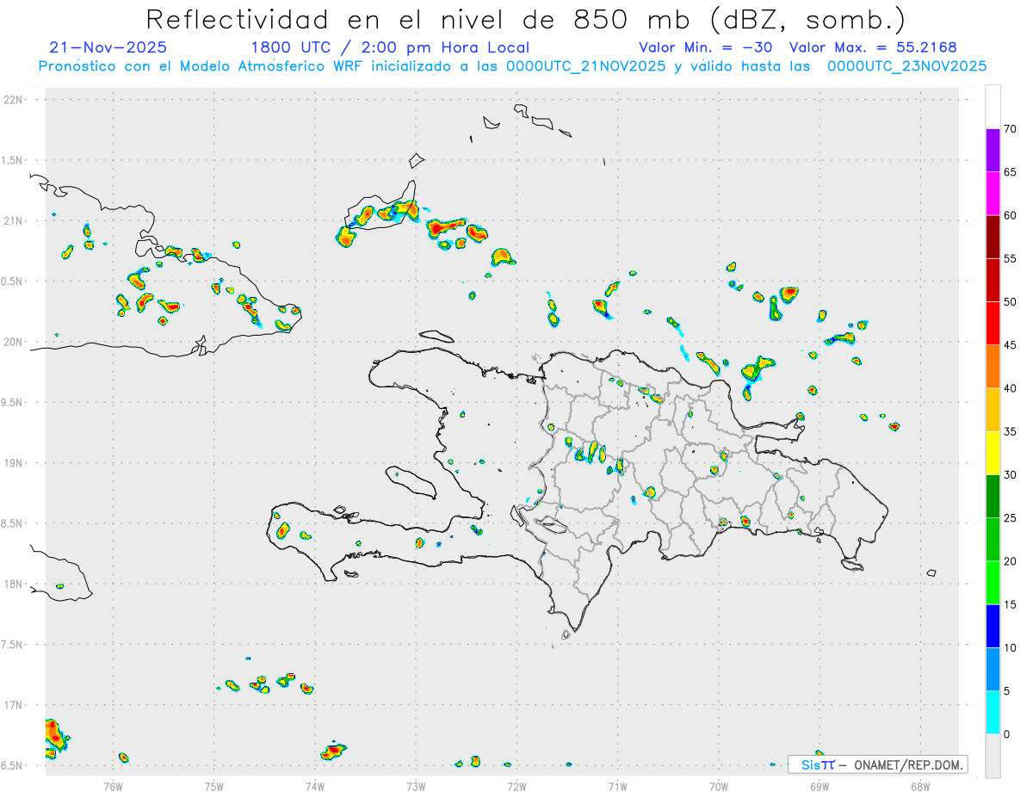The image size is (1033, 798).
Task: Click the colorbar tick label '15'
Action: click(1011, 604)
